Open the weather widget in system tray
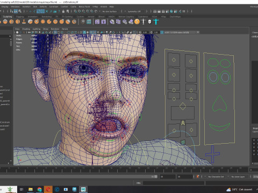The height and width of the screenshot is (193, 258). click(240, 189)
